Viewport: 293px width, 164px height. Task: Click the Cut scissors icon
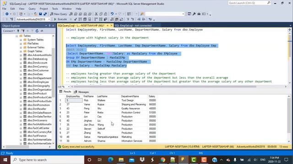click(x=96, y=14)
